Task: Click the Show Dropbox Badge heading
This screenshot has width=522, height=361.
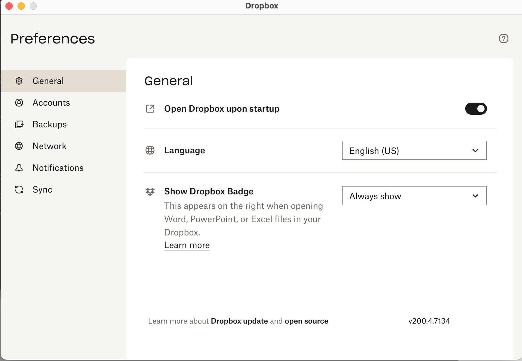Action: pyautogui.click(x=209, y=191)
